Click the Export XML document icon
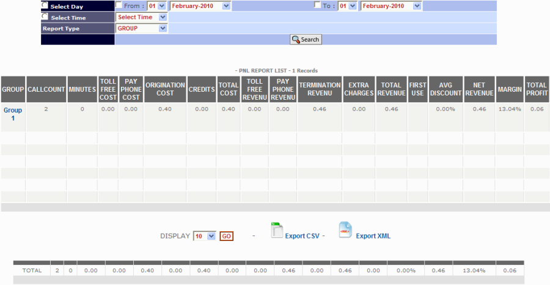 [345, 230]
